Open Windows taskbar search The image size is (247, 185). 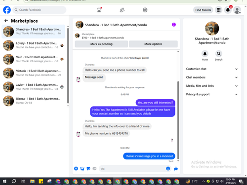click(x=14, y=181)
